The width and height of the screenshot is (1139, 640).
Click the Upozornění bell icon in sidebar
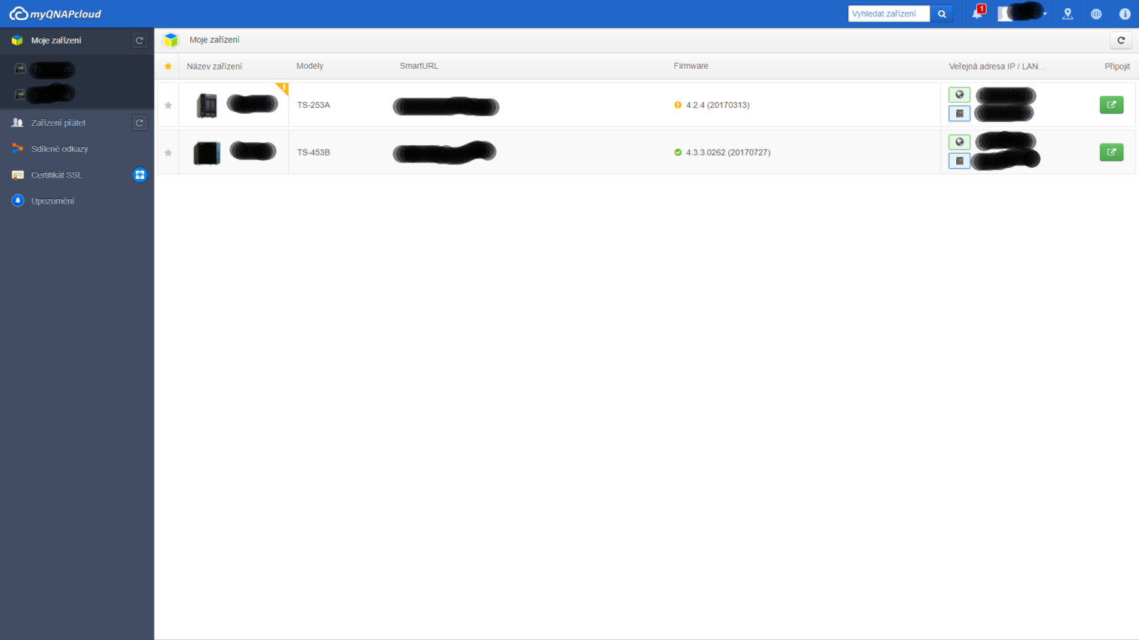click(x=18, y=201)
